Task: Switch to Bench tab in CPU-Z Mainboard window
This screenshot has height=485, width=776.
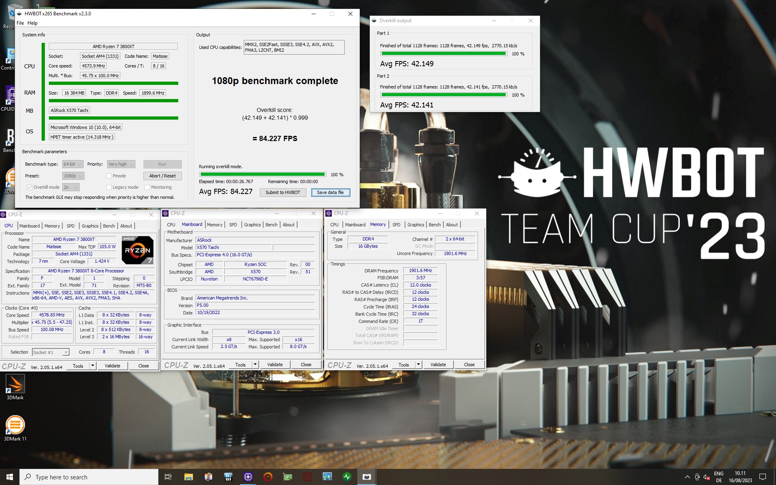Action: click(272, 225)
